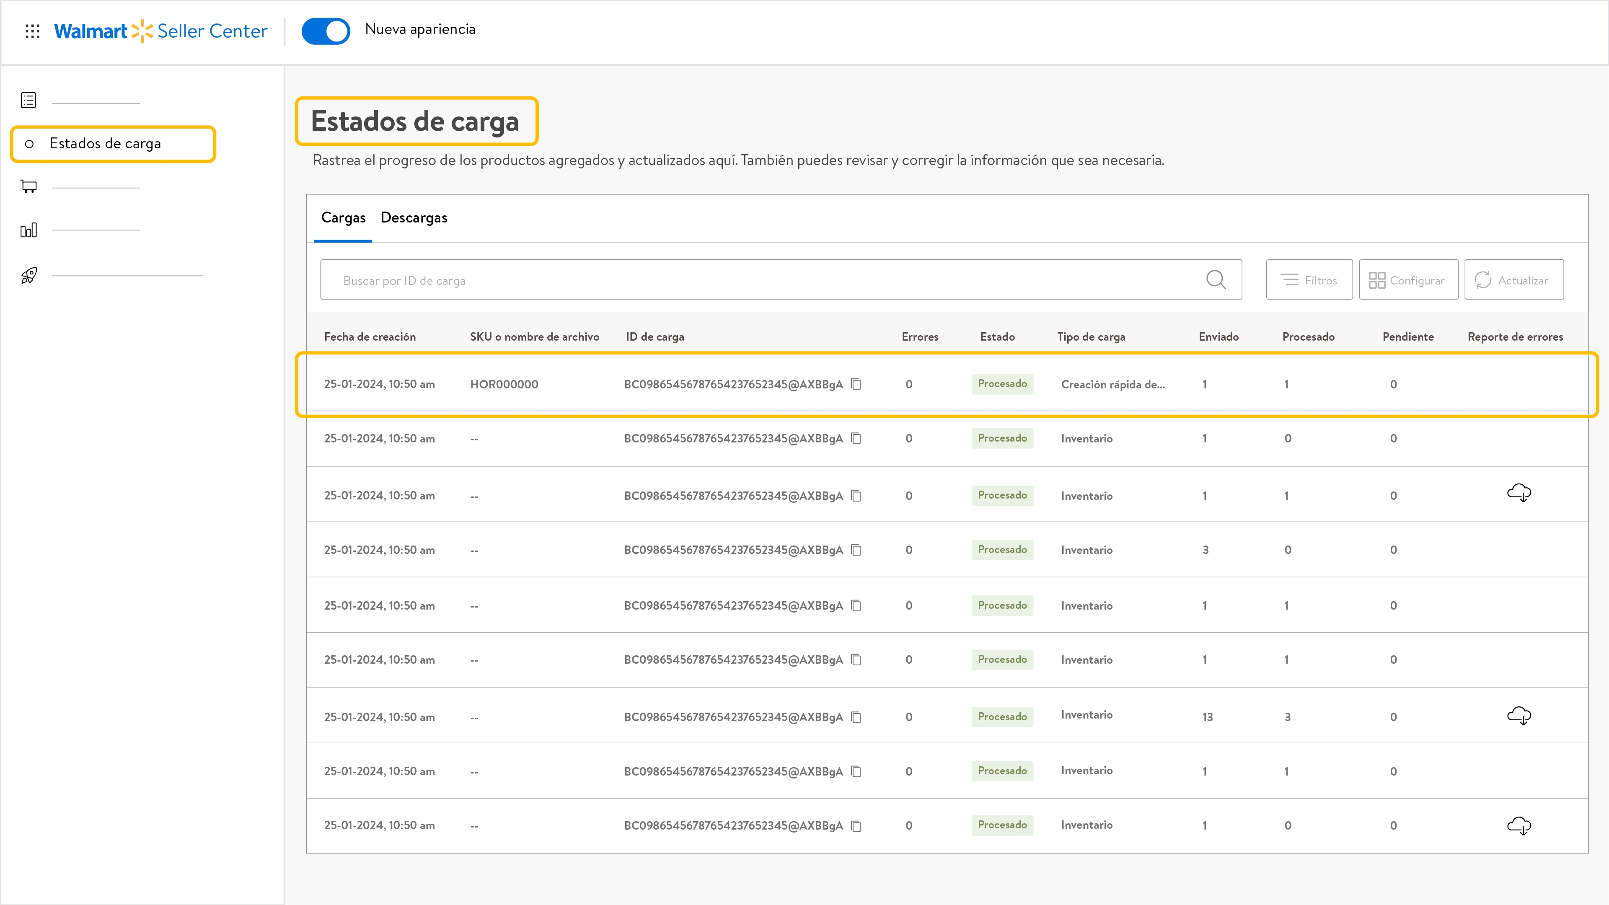Viewport: 1609px width, 905px height.
Task: Download error report for third row
Action: pos(1518,494)
